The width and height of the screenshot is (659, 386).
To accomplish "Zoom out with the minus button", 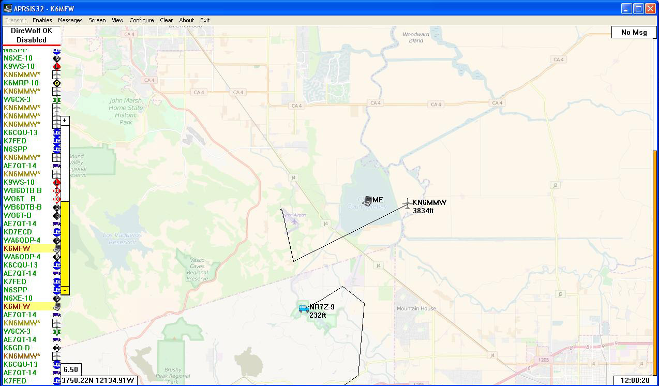I will tap(65, 291).
